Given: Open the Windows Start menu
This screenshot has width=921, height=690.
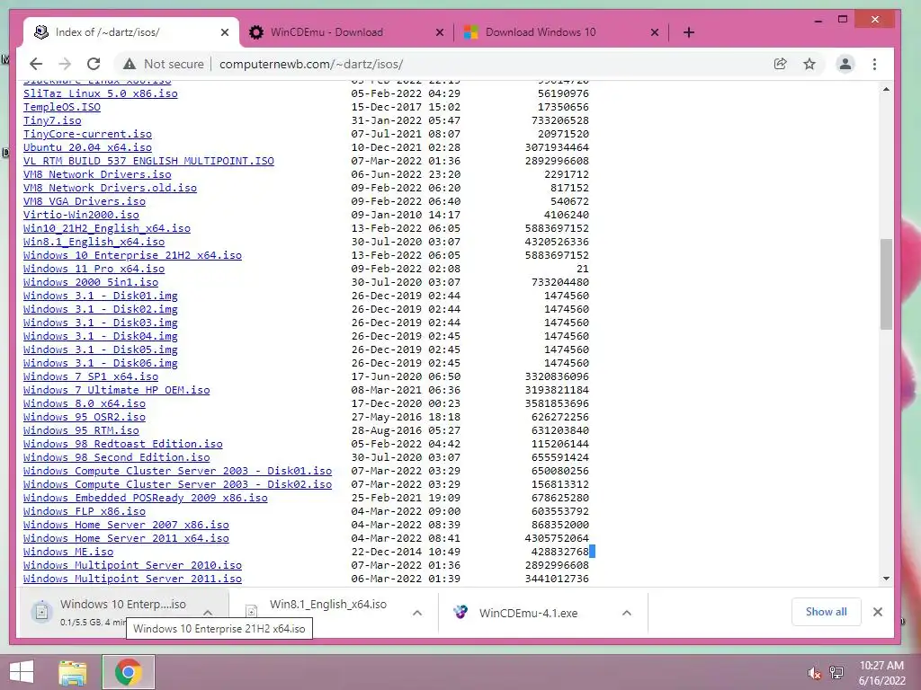Looking at the screenshot, I should coord(22,672).
